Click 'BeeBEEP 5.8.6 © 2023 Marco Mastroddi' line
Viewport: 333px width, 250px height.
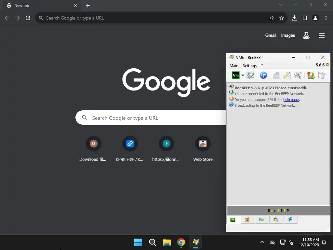(271, 88)
